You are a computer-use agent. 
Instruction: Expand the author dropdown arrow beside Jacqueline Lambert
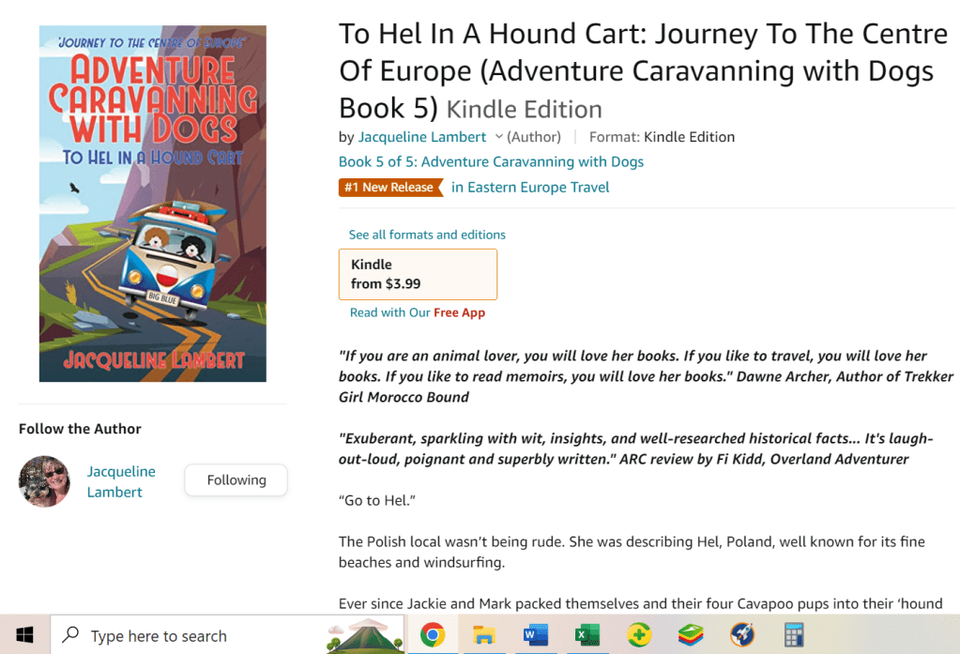pyautogui.click(x=499, y=137)
